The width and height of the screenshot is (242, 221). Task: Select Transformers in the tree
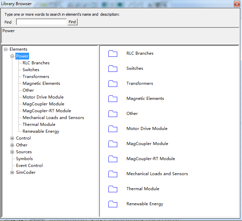pos(36,77)
